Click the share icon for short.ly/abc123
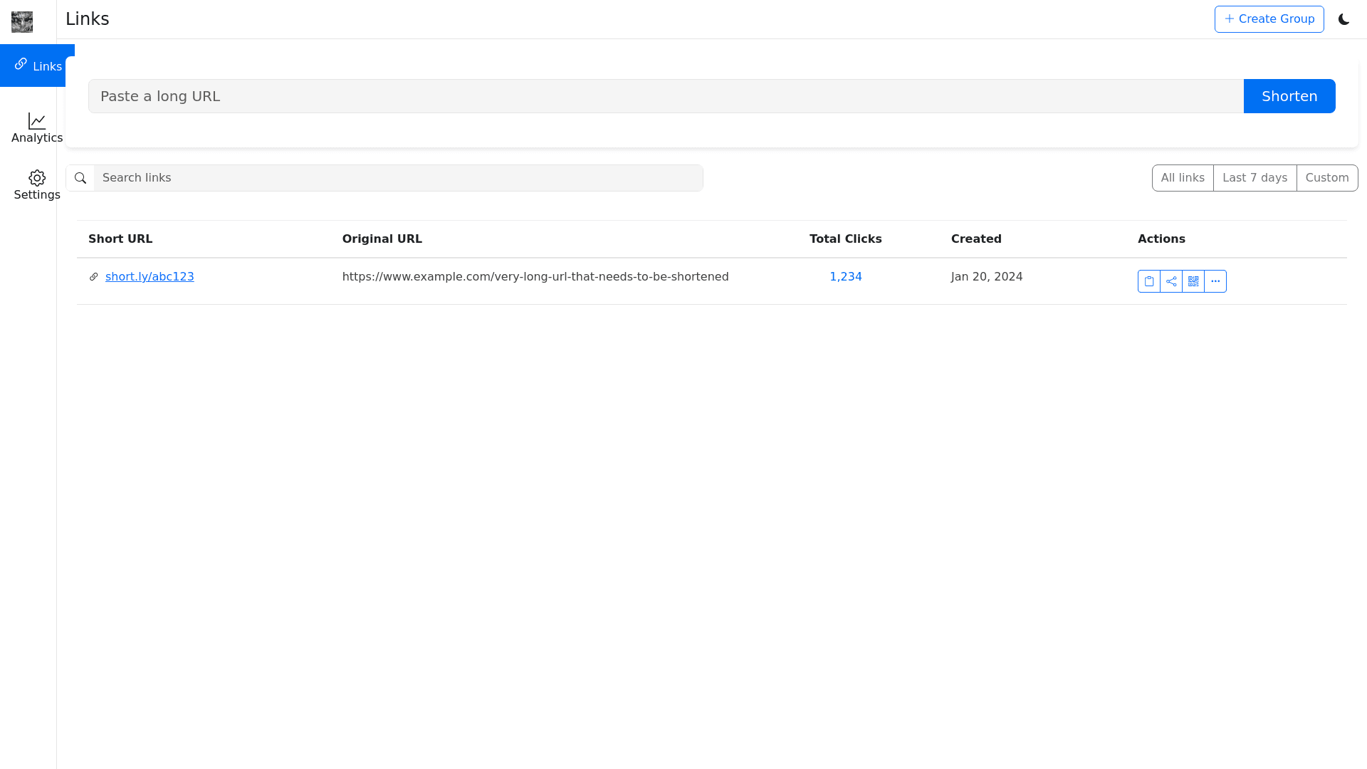The width and height of the screenshot is (1367, 769). pos(1170,281)
